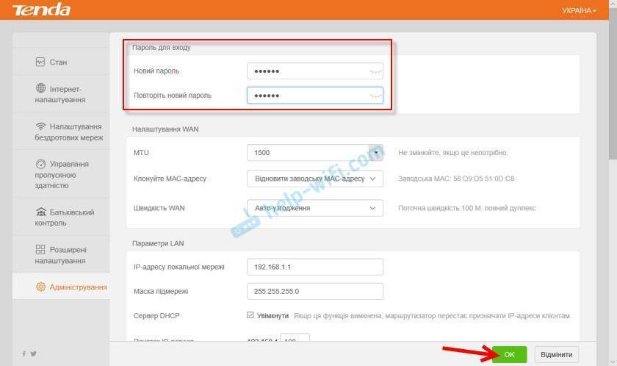Toggle the Сервер DHCP Увімкнути checkbox
The height and width of the screenshot is (366, 617).
(x=250, y=315)
